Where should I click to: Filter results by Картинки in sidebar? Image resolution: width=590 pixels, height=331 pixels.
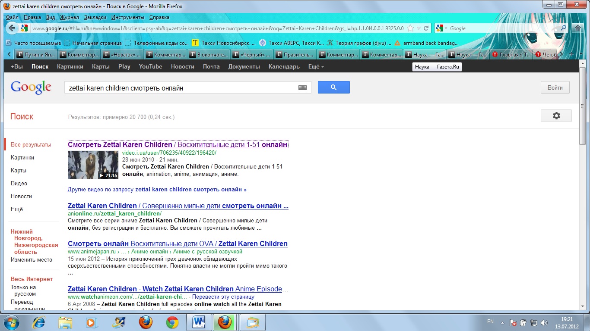(x=22, y=157)
